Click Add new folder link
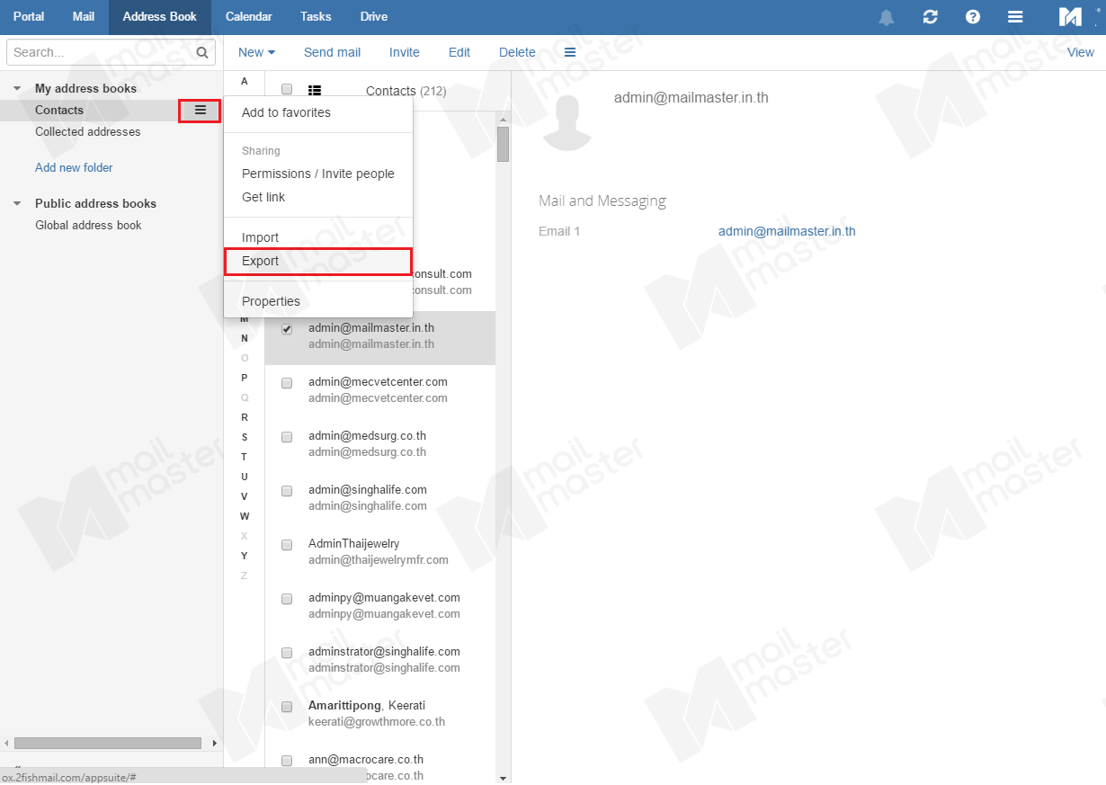 (x=74, y=167)
